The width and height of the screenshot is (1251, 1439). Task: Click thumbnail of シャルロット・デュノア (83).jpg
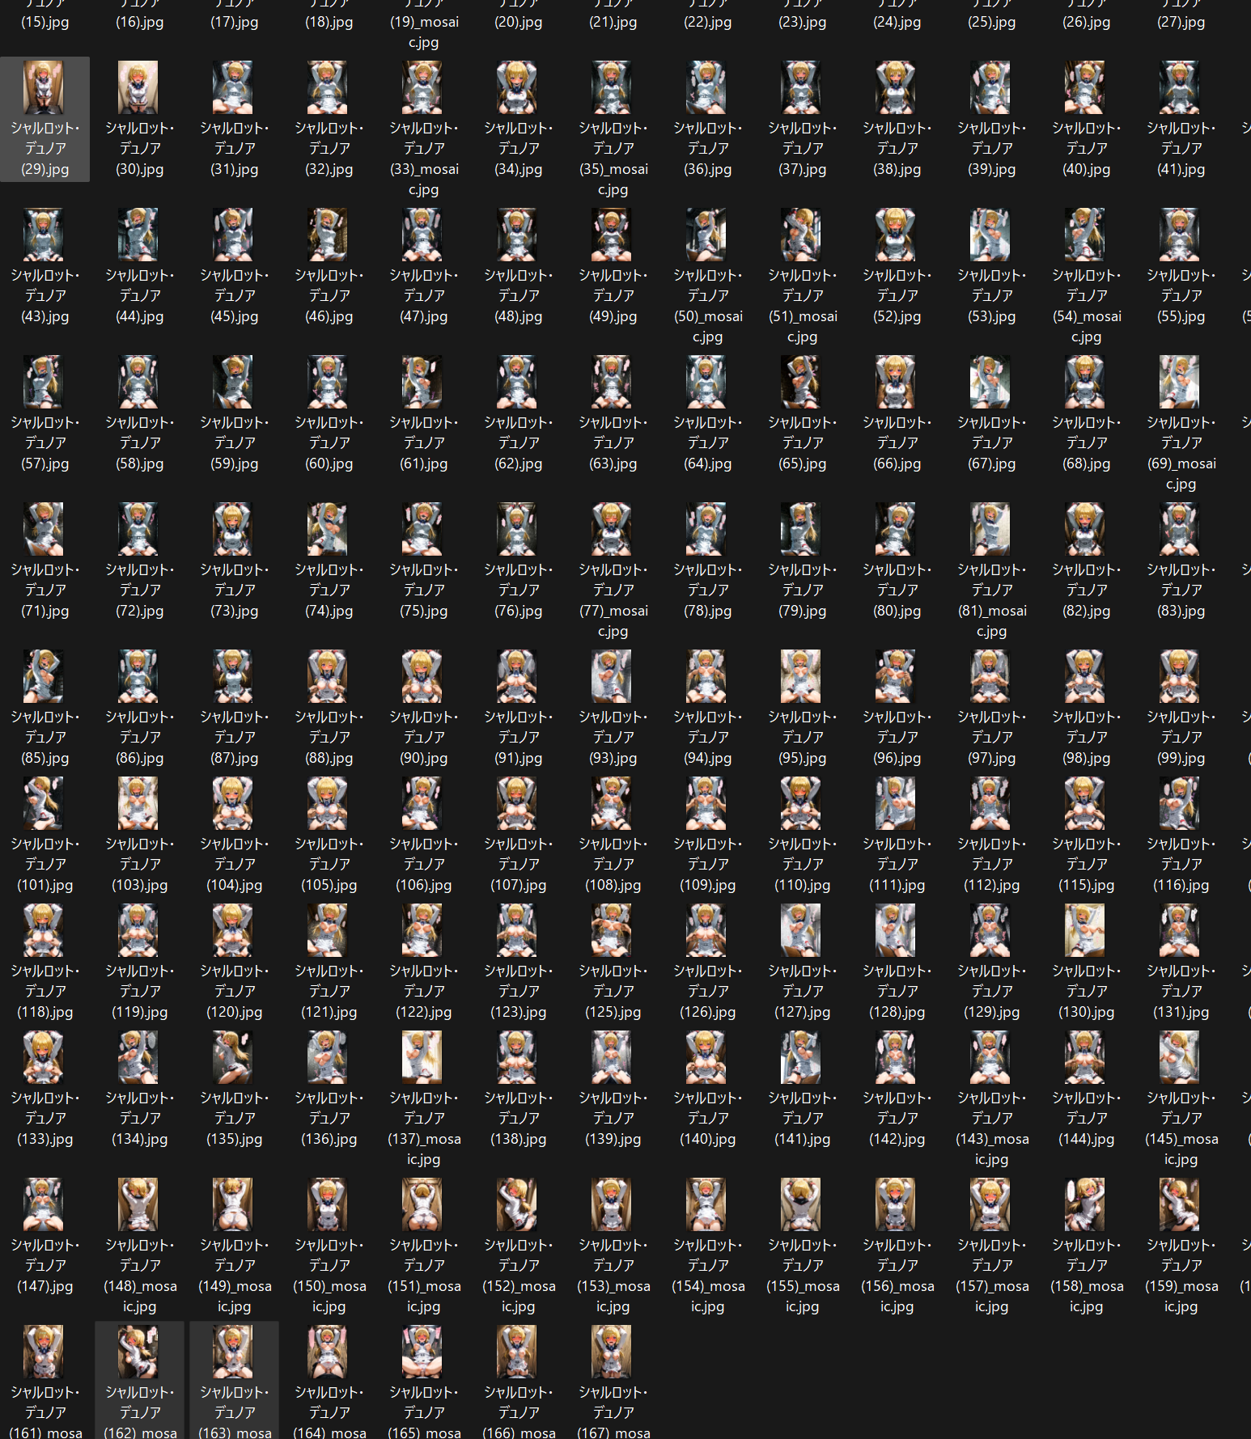[1180, 529]
